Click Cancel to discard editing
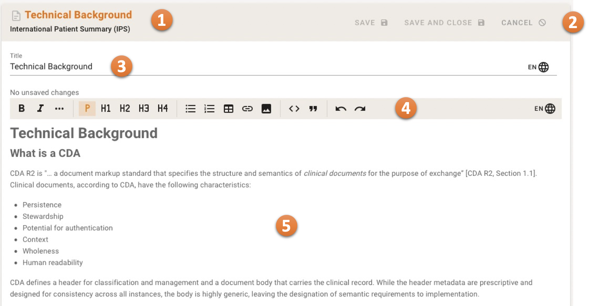This screenshot has height=306, width=593. pyautogui.click(x=523, y=23)
